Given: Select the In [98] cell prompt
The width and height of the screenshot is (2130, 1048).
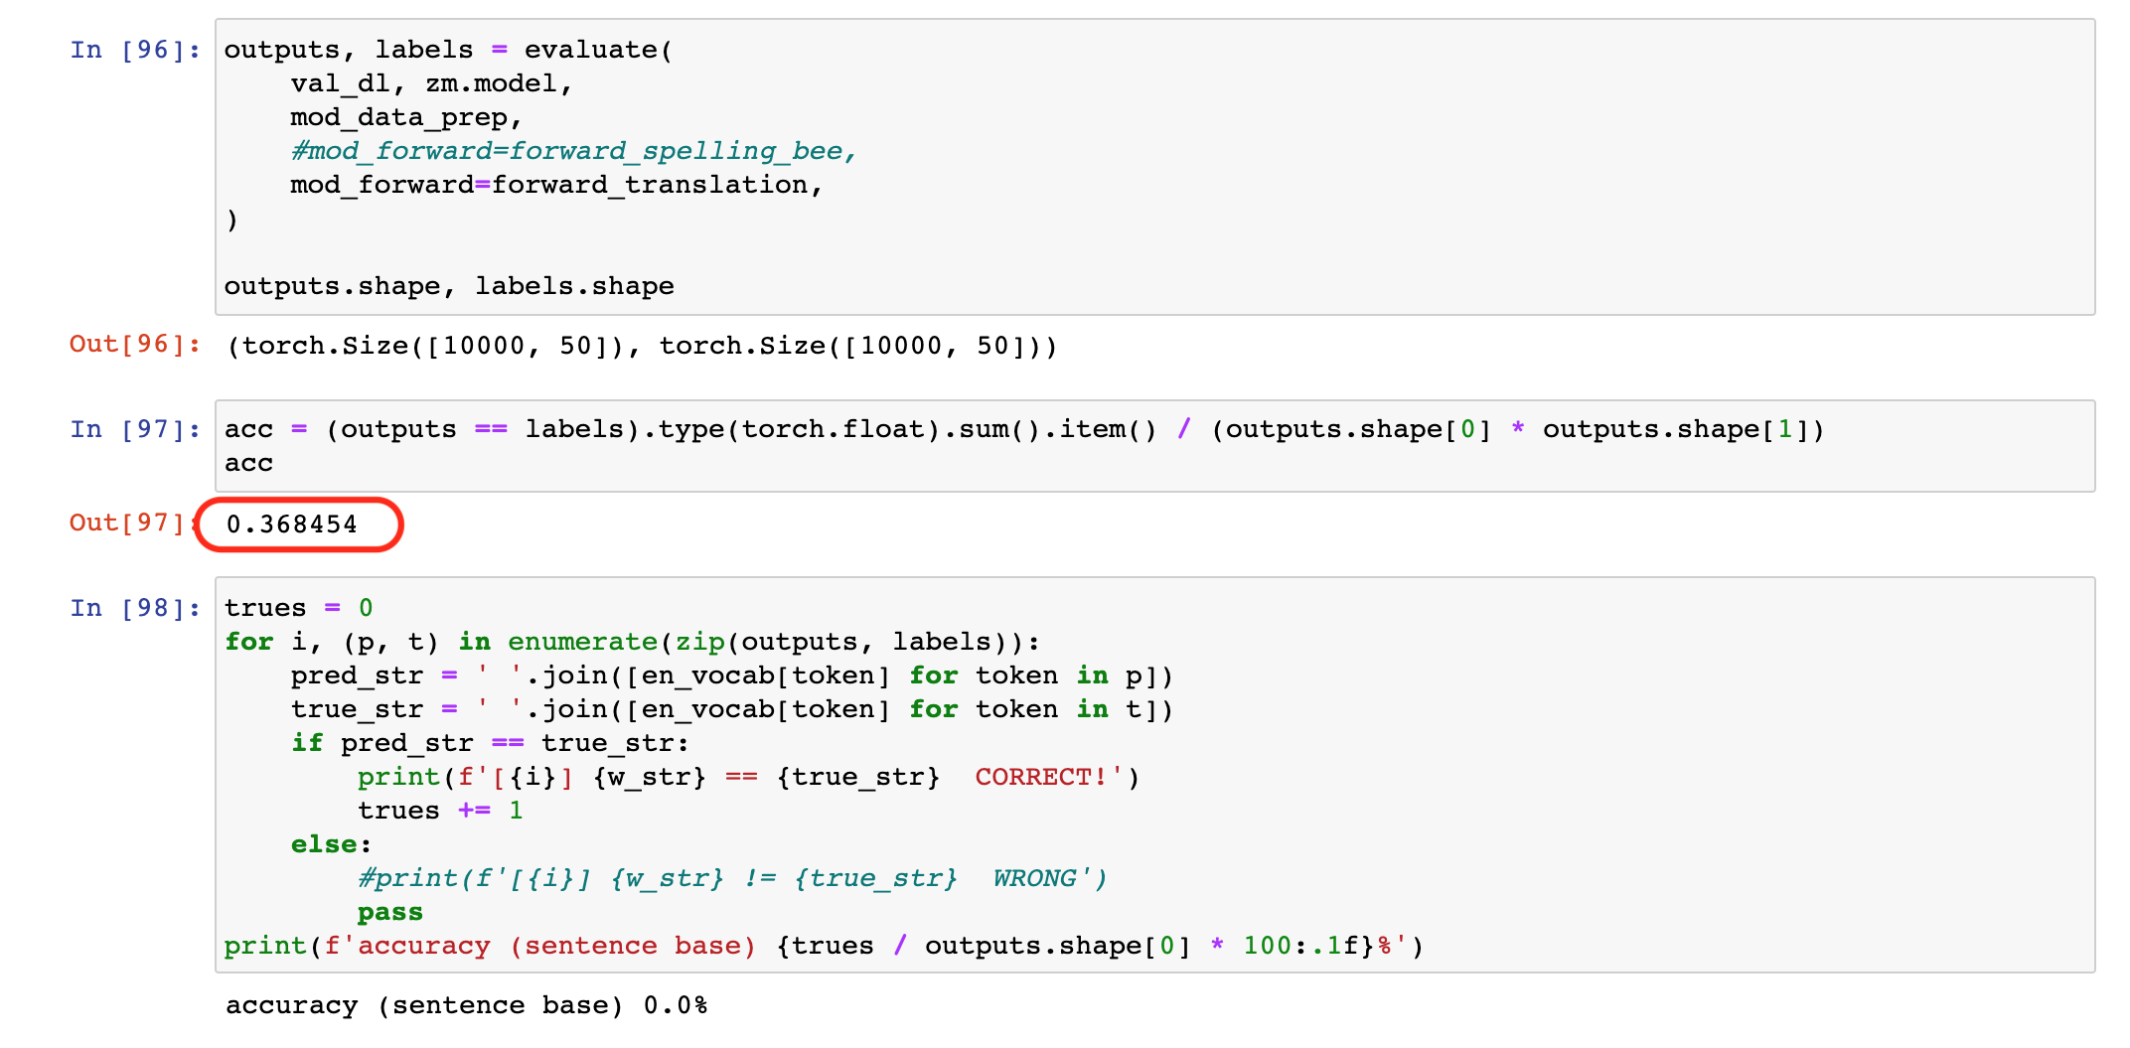Looking at the screenshot, I should [x=135, y=608].
